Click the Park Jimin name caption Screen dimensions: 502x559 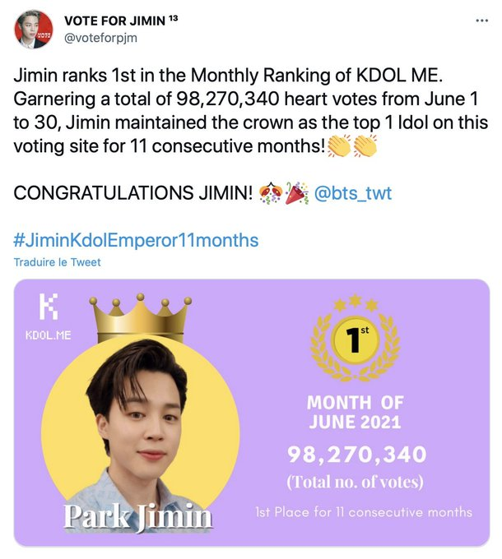[x=138, y=516]
